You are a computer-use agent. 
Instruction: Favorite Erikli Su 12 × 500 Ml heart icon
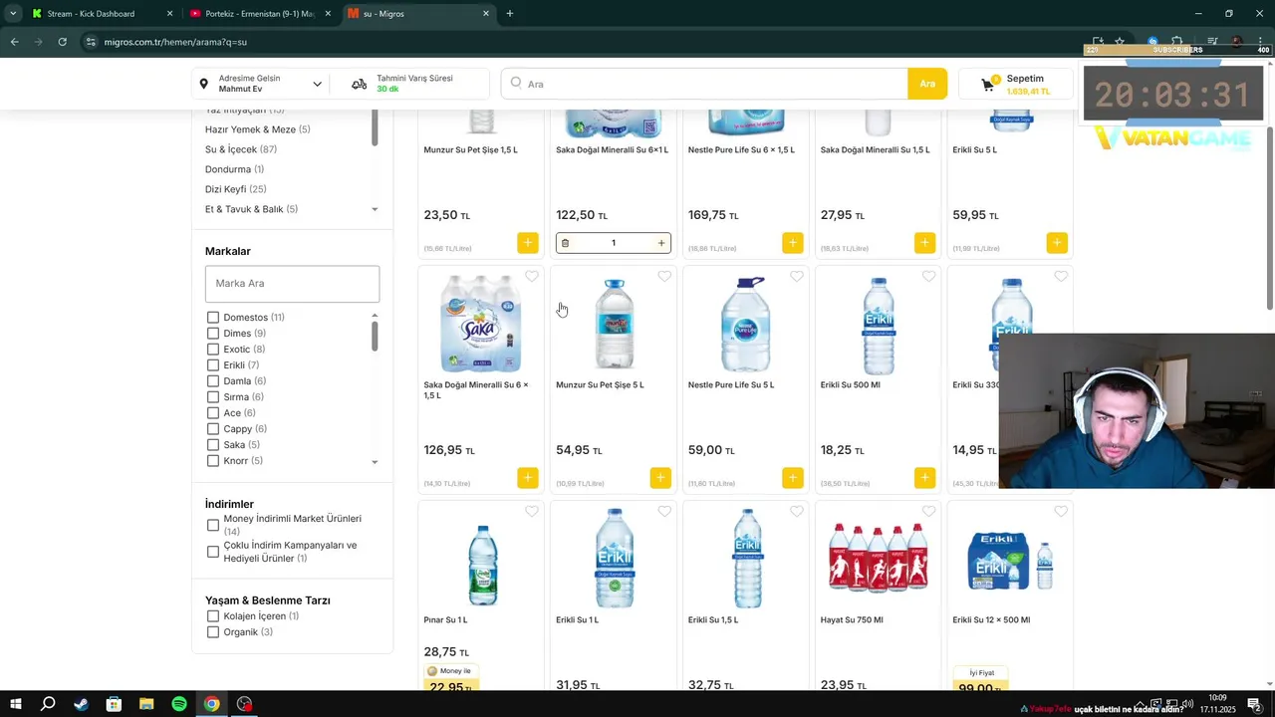click(x=1061, y=512)
